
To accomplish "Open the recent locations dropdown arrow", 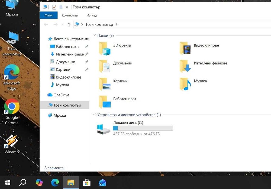I will click(63, 24).
